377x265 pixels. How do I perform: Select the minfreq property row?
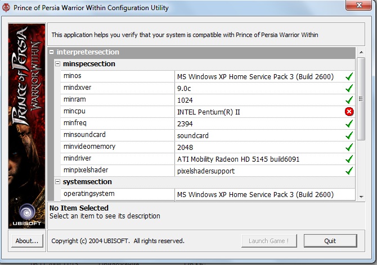[x=118, y=124]
